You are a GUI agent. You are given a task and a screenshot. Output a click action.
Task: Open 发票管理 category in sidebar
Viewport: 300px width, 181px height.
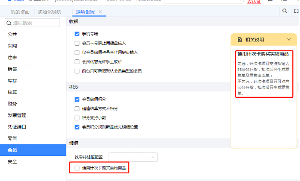point(17,115)
